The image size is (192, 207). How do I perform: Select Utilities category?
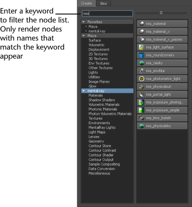(x=94, y=77)
